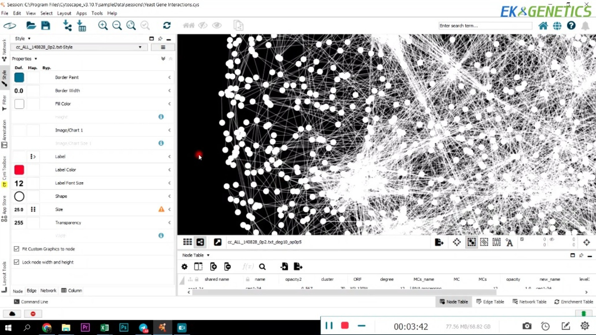
Task: Click the Export network icon below canvas
Action: tap(439, 242)
